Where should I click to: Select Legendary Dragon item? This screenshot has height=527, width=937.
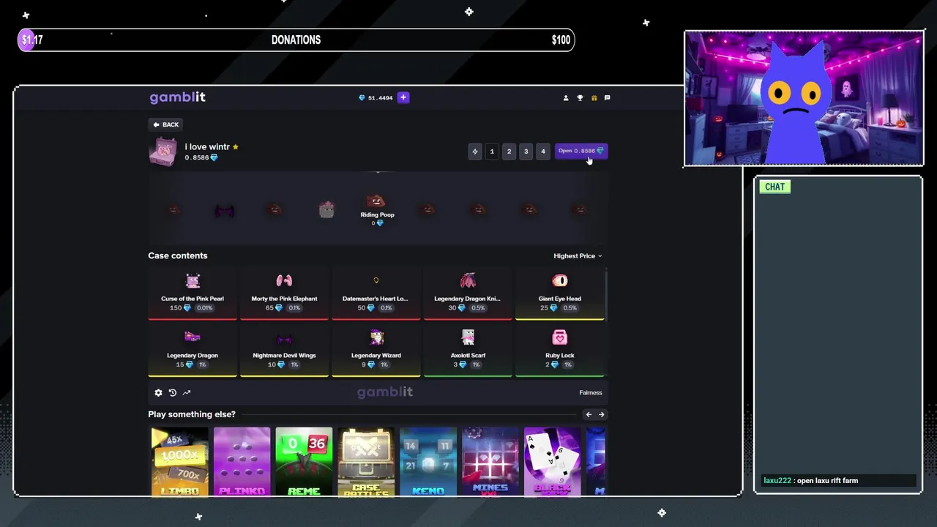tap(193, 350)
